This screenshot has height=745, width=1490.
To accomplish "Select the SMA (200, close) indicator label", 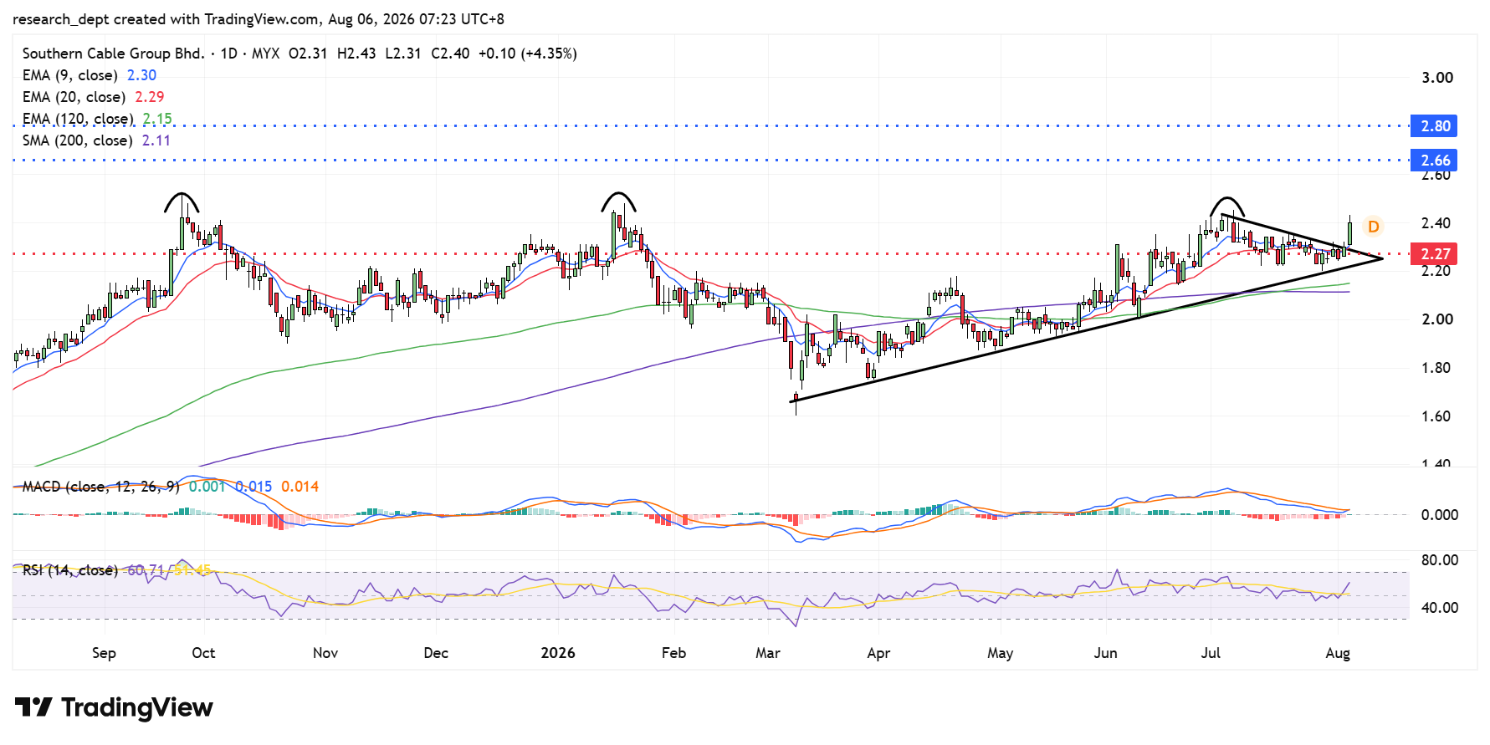I will click(78, 140).
